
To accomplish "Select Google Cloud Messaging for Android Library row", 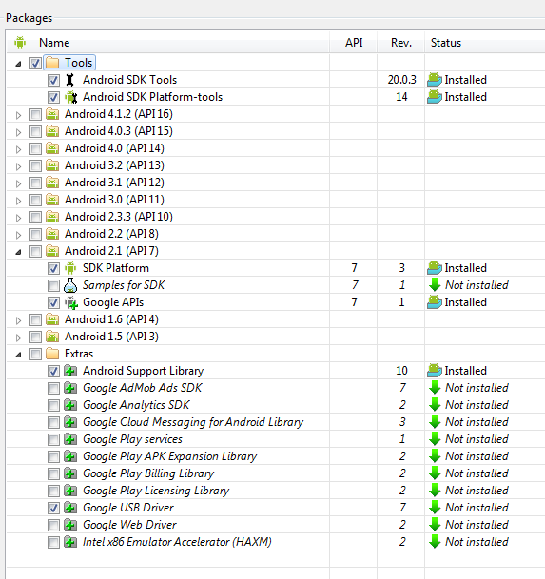I will pos(276,422).
